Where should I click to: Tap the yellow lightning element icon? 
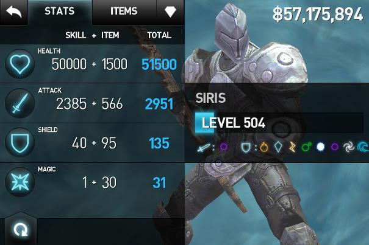coord(292,147)
